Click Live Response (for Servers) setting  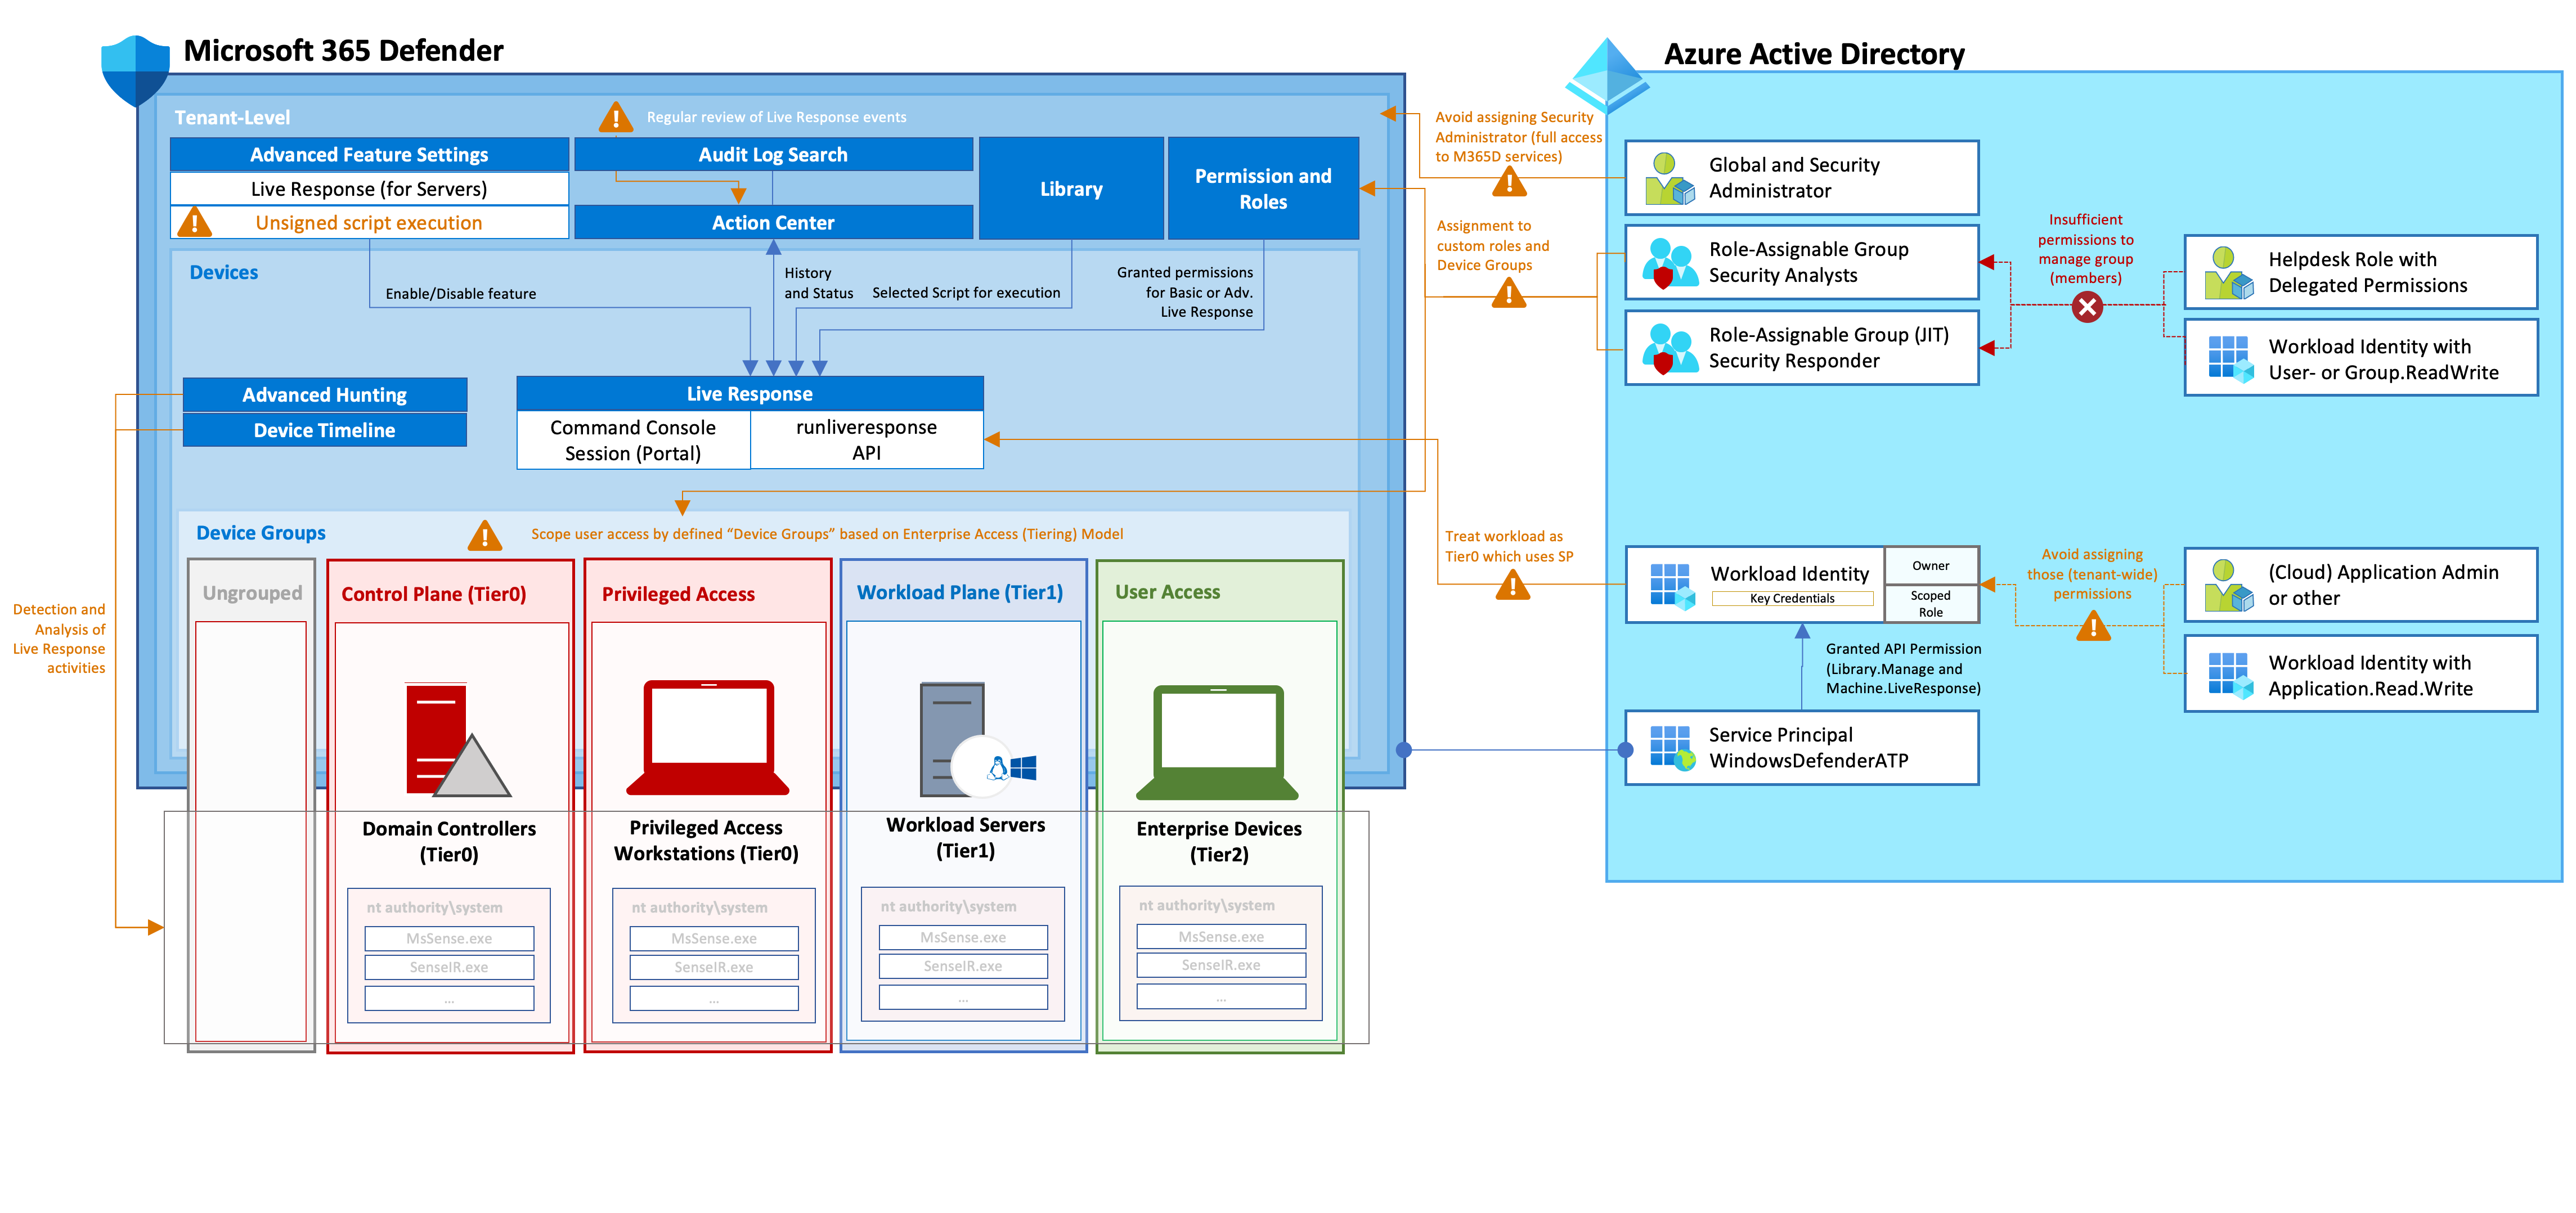[x=369, y=189]
